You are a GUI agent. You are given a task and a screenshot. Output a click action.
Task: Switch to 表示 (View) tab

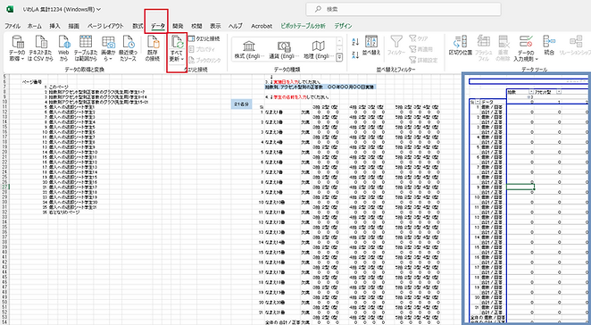point(215,26)
